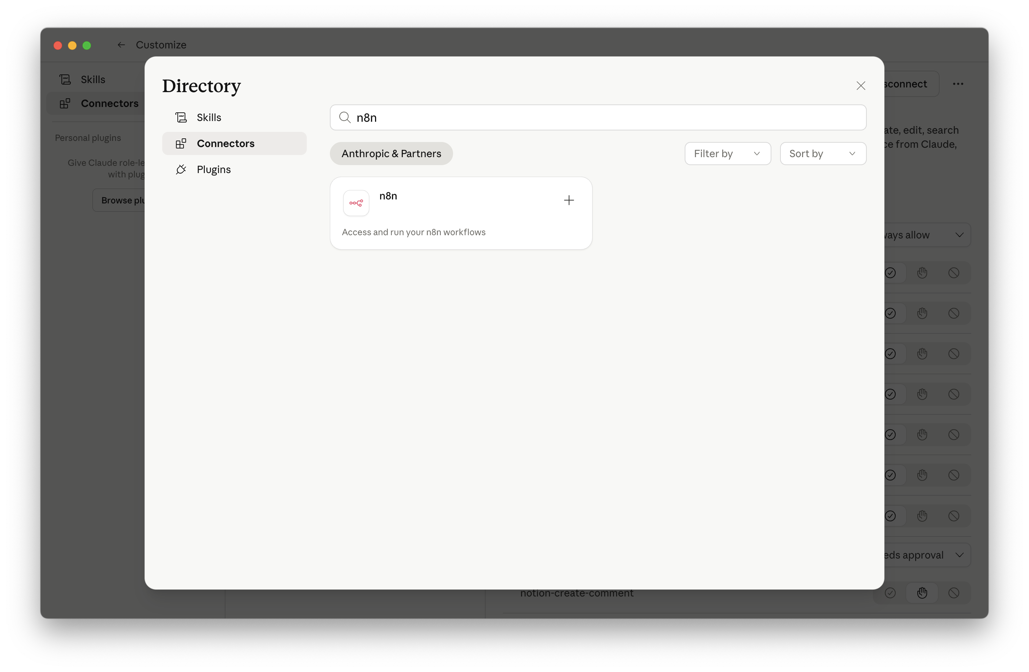This screenshot has height=672, width=1029.
Task: Click inside the n8n search input field
Action: click(519, 117)
